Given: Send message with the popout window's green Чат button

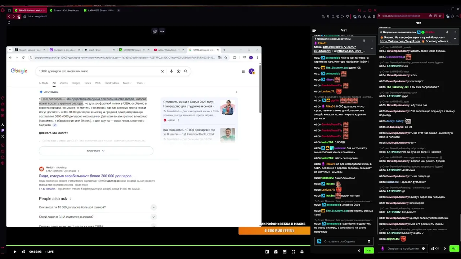Looking at the screenshot, I should (x=454, y=249).
